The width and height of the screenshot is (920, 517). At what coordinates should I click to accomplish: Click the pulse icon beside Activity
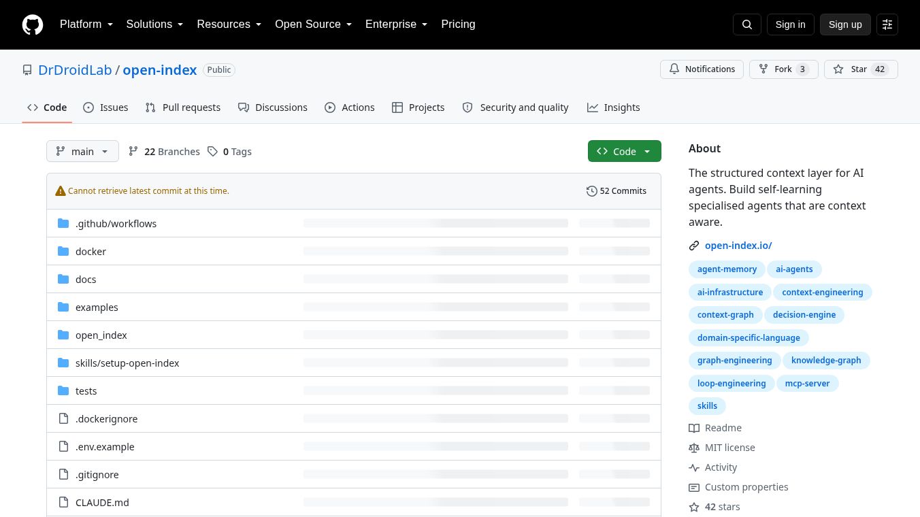pos(694,467)
